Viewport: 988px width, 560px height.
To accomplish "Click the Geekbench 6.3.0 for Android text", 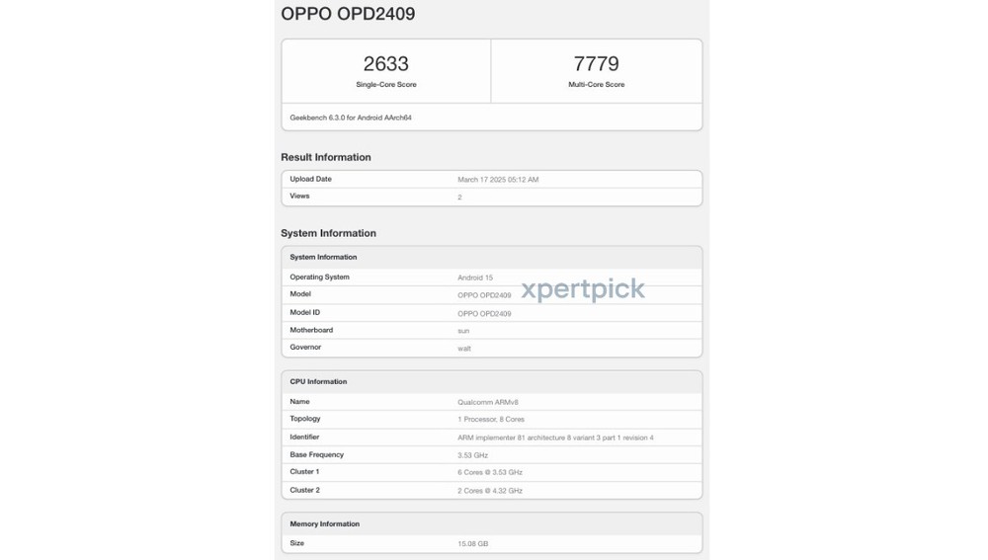I will point(351,118).
